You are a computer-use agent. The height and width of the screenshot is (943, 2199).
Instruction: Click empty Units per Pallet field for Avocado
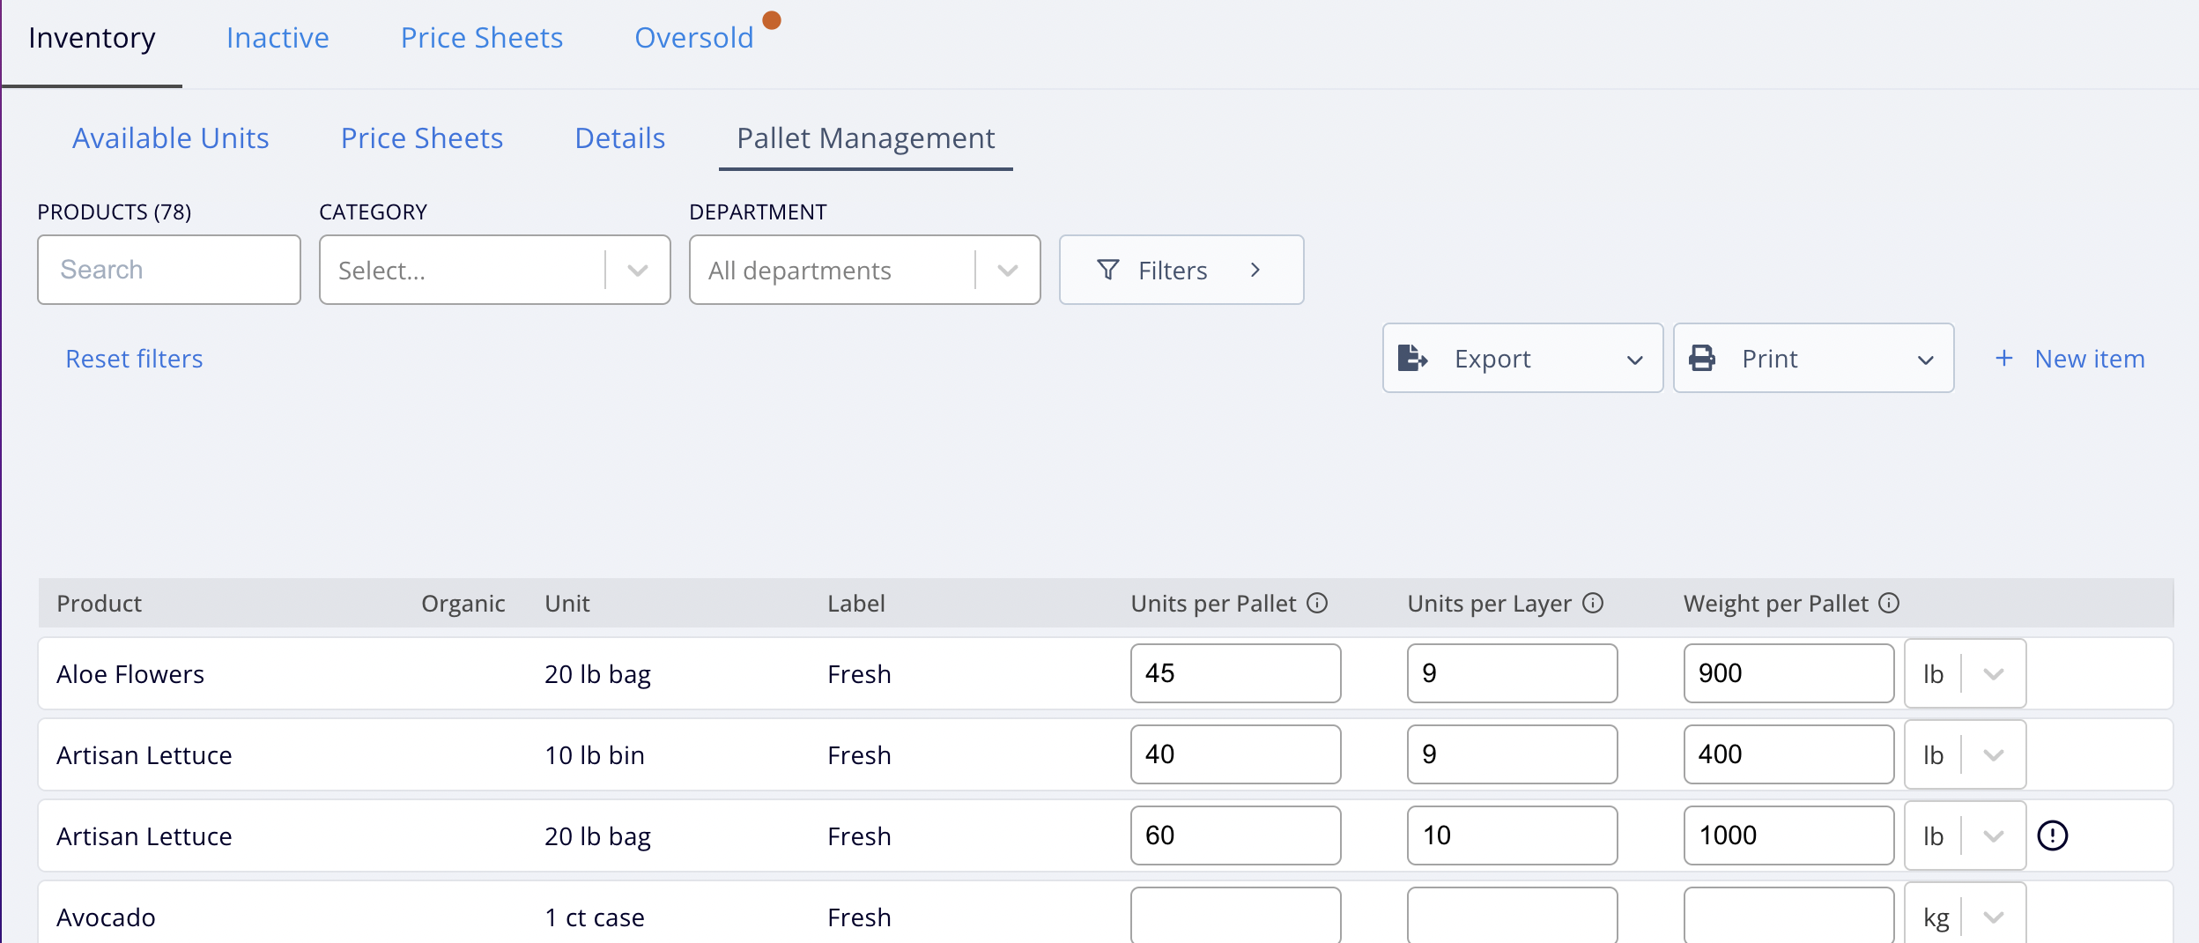coord(1236,916)
